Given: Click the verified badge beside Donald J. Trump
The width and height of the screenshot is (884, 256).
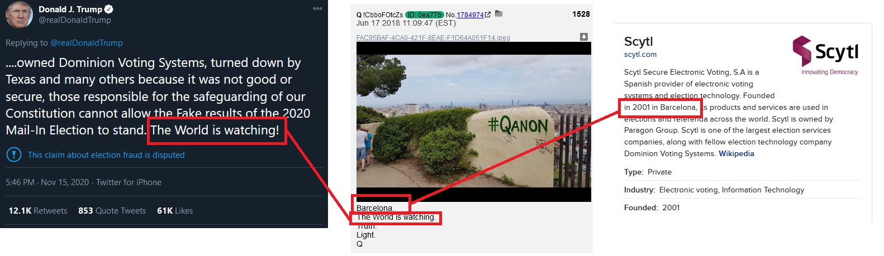Looking at the screenshot, I should (x=109, y=9).
